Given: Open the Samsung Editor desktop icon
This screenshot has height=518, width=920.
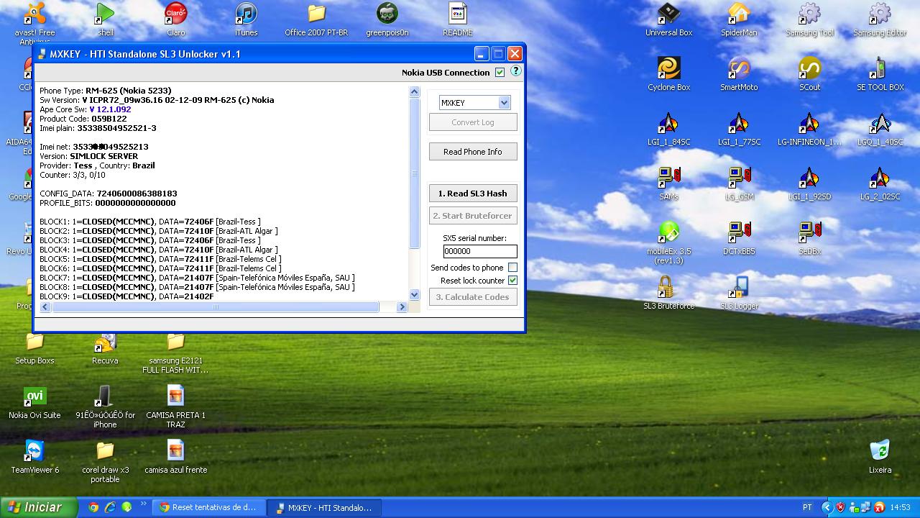Looking at the screenshot, I should pos(880,19).
